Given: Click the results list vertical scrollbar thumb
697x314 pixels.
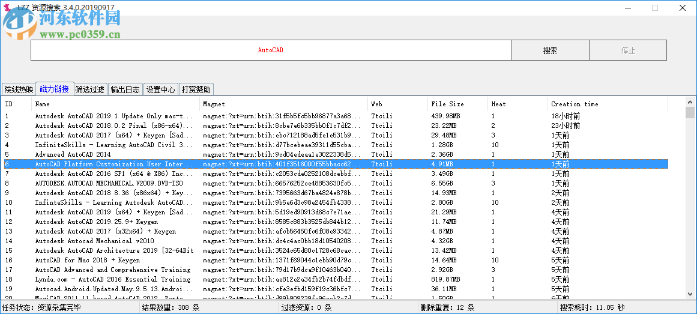Looking at the screenshot, I should coord(690,112).
